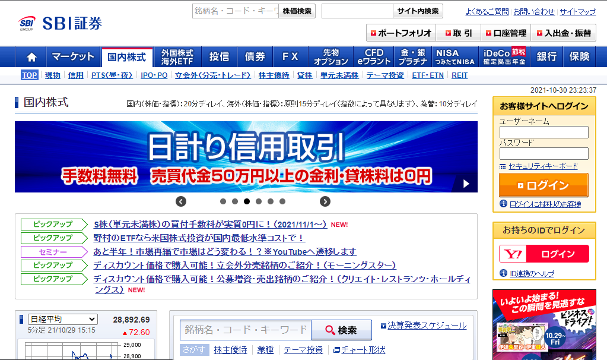Image resolution: width=607 pixels, height=360 pixels.
Task: Open the 外国株式 海外ETF tab
Action: pos(177,57)
